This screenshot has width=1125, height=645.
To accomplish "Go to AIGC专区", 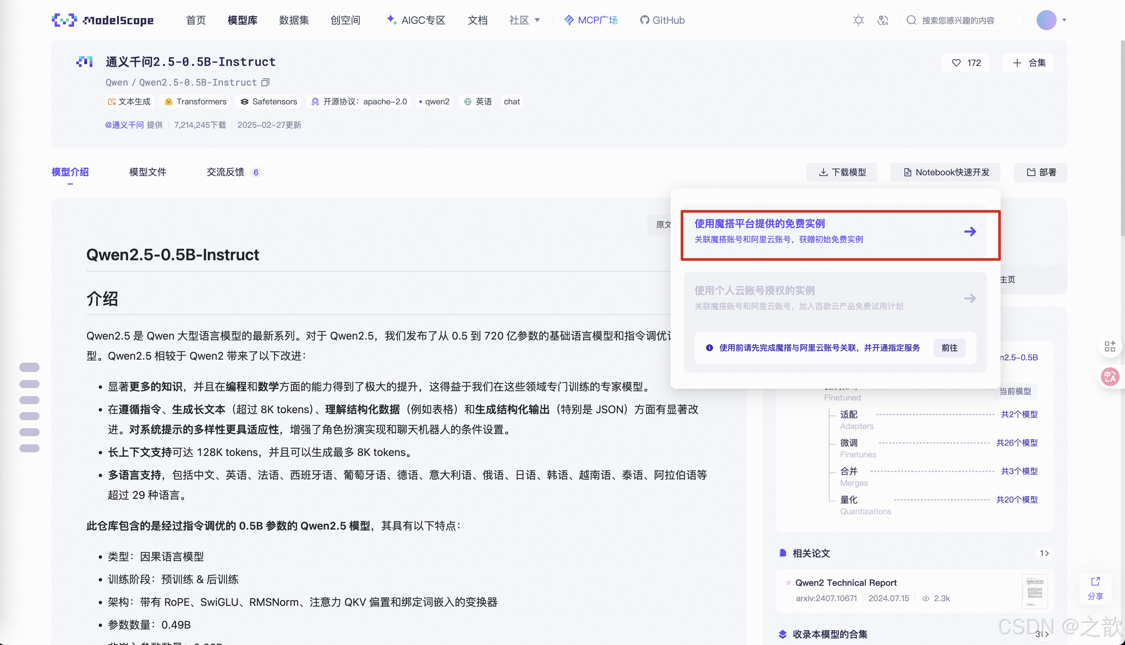I will click(416, 20).
